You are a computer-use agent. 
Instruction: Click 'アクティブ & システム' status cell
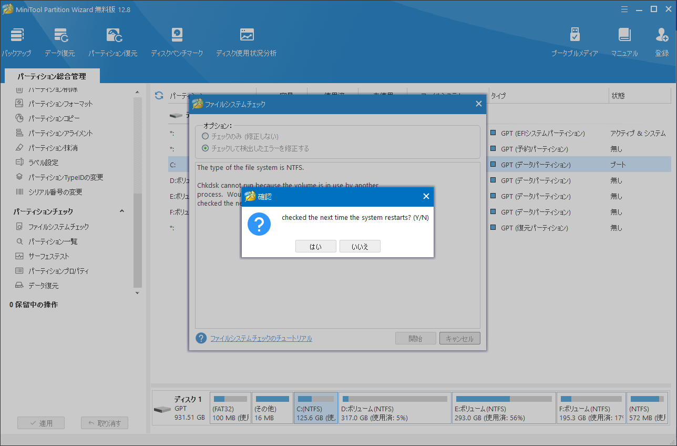(638, 133)
